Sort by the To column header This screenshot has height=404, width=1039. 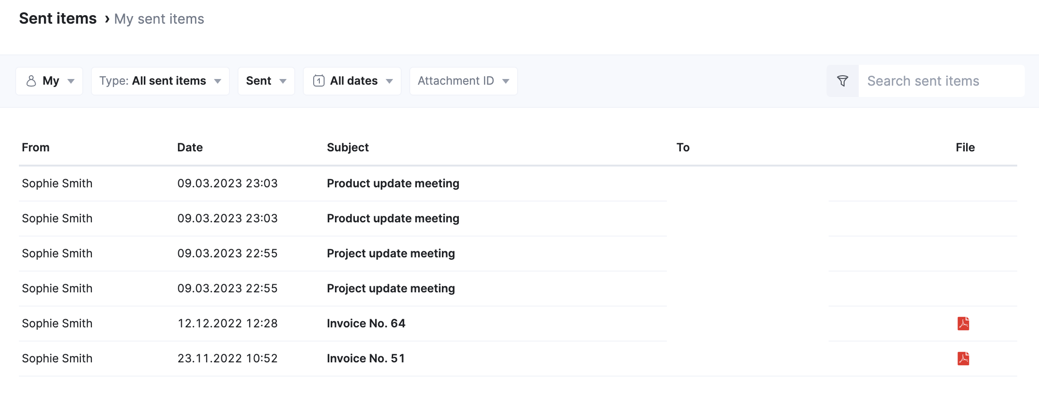[683, 148]
